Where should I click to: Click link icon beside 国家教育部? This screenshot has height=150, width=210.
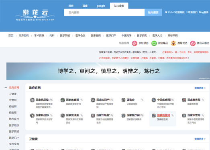pyautogui.click(x=82, y=100)
